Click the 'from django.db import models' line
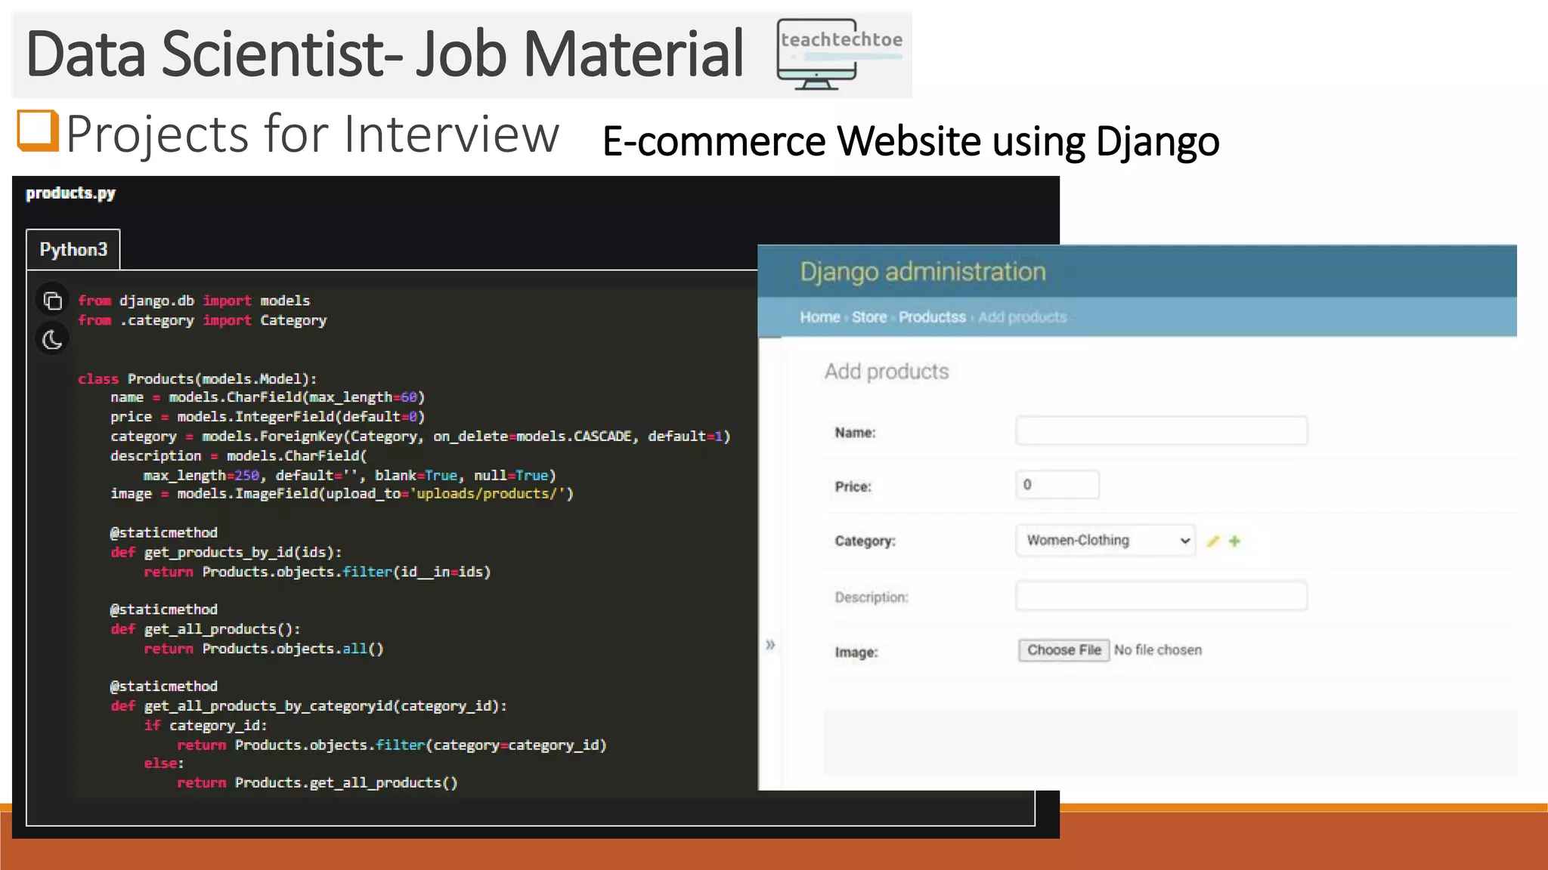 194,301
